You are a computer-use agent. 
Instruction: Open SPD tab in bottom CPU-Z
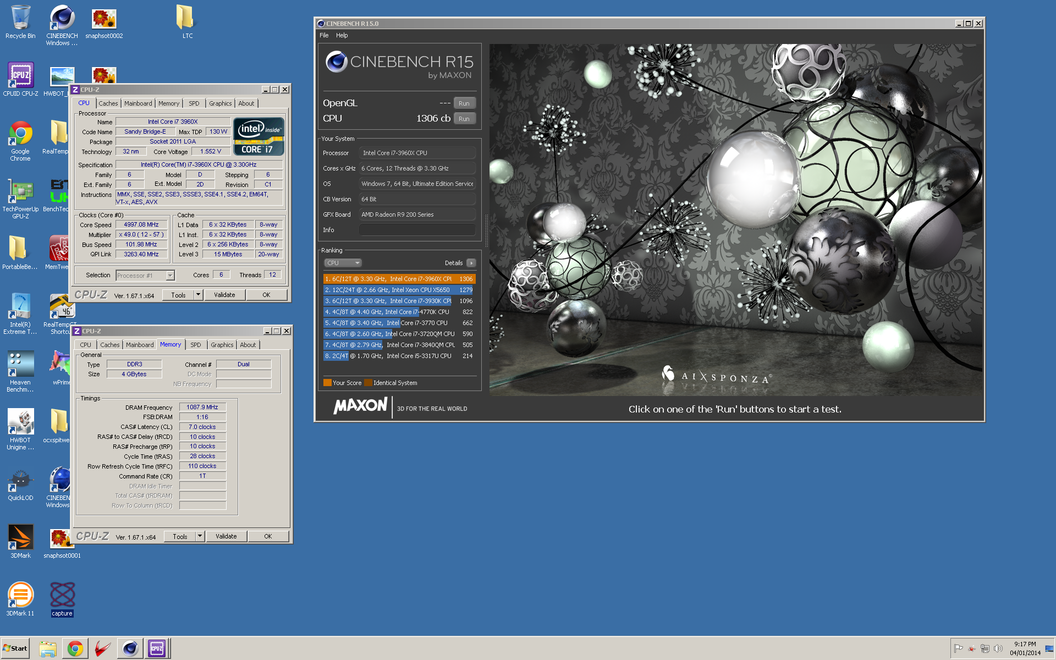(196, 345)
